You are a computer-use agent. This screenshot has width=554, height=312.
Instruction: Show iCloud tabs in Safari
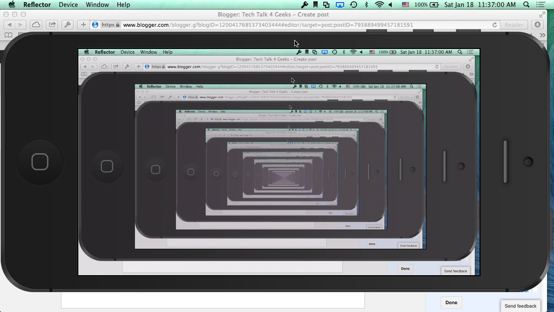click(x=36, y=25)
